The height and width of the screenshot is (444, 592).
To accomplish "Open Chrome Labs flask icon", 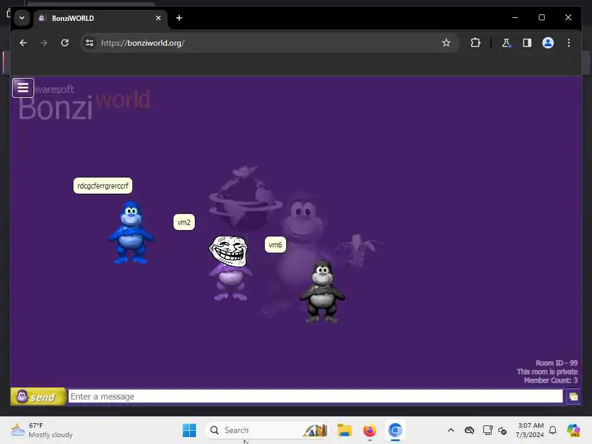I will (x=506, y=43).
